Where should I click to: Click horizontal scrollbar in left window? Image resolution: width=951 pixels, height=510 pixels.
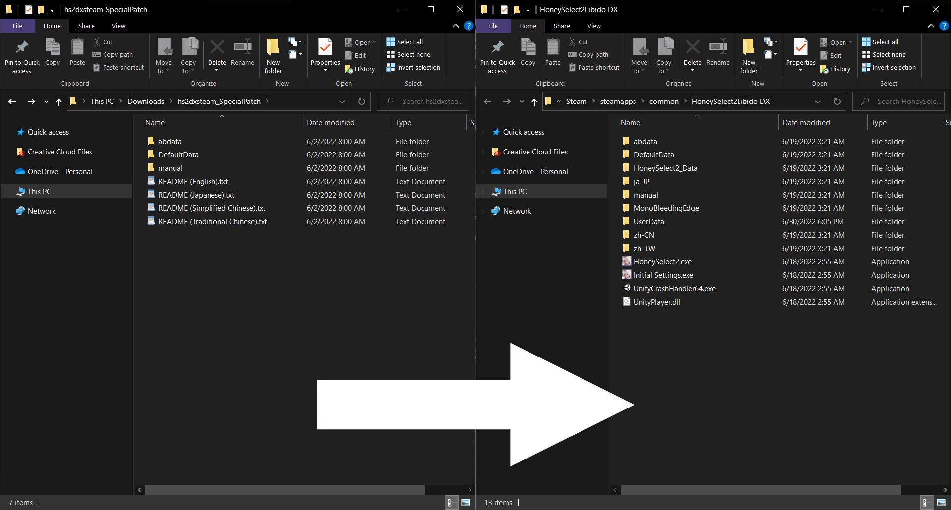tap(285, 490)
